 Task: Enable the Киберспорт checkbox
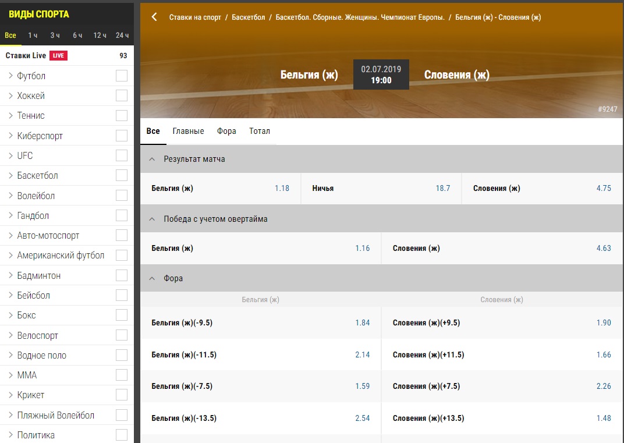coord(122,135)
